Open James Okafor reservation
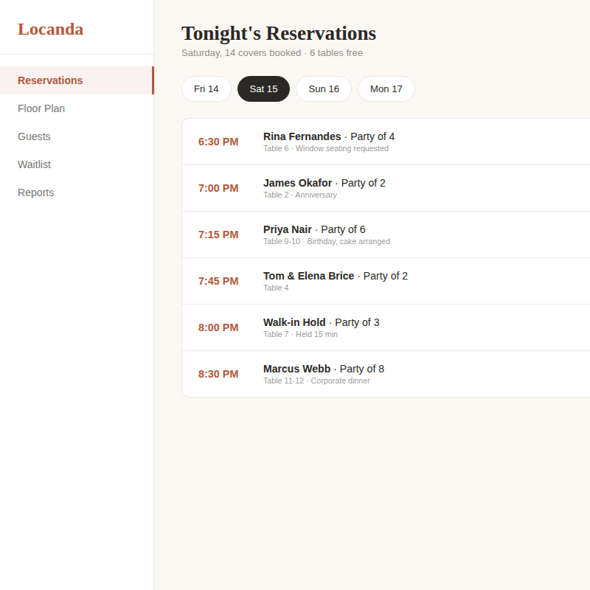Image resolution: width=590 pixels, height=590 pixels. pyautogui.click(x=386, y=188)
